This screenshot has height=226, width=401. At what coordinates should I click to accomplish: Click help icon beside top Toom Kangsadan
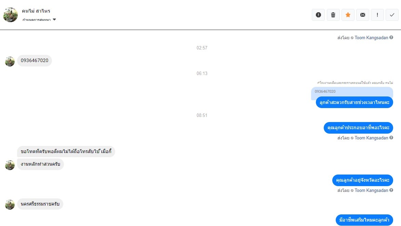click(x=391, y=37)
